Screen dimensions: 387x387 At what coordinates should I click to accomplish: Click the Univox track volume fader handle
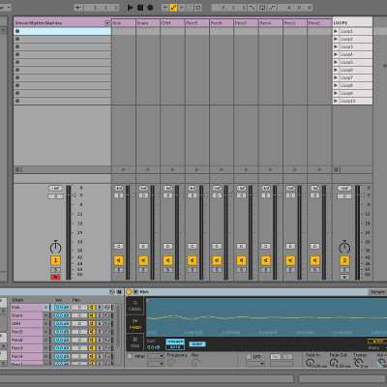coord(74,195)
